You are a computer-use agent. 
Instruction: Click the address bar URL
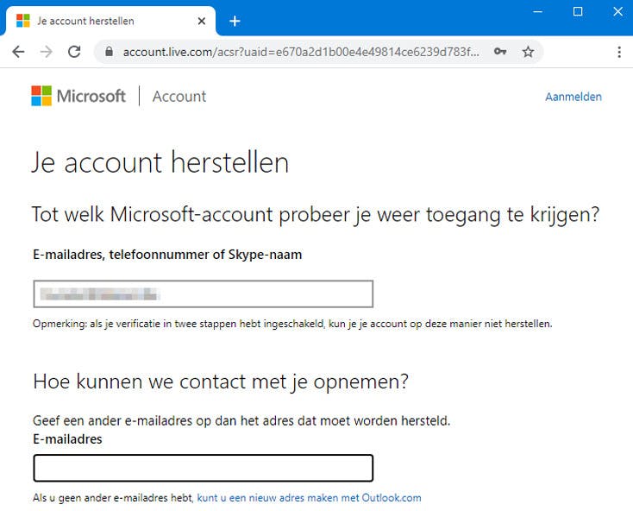(302, 52)
